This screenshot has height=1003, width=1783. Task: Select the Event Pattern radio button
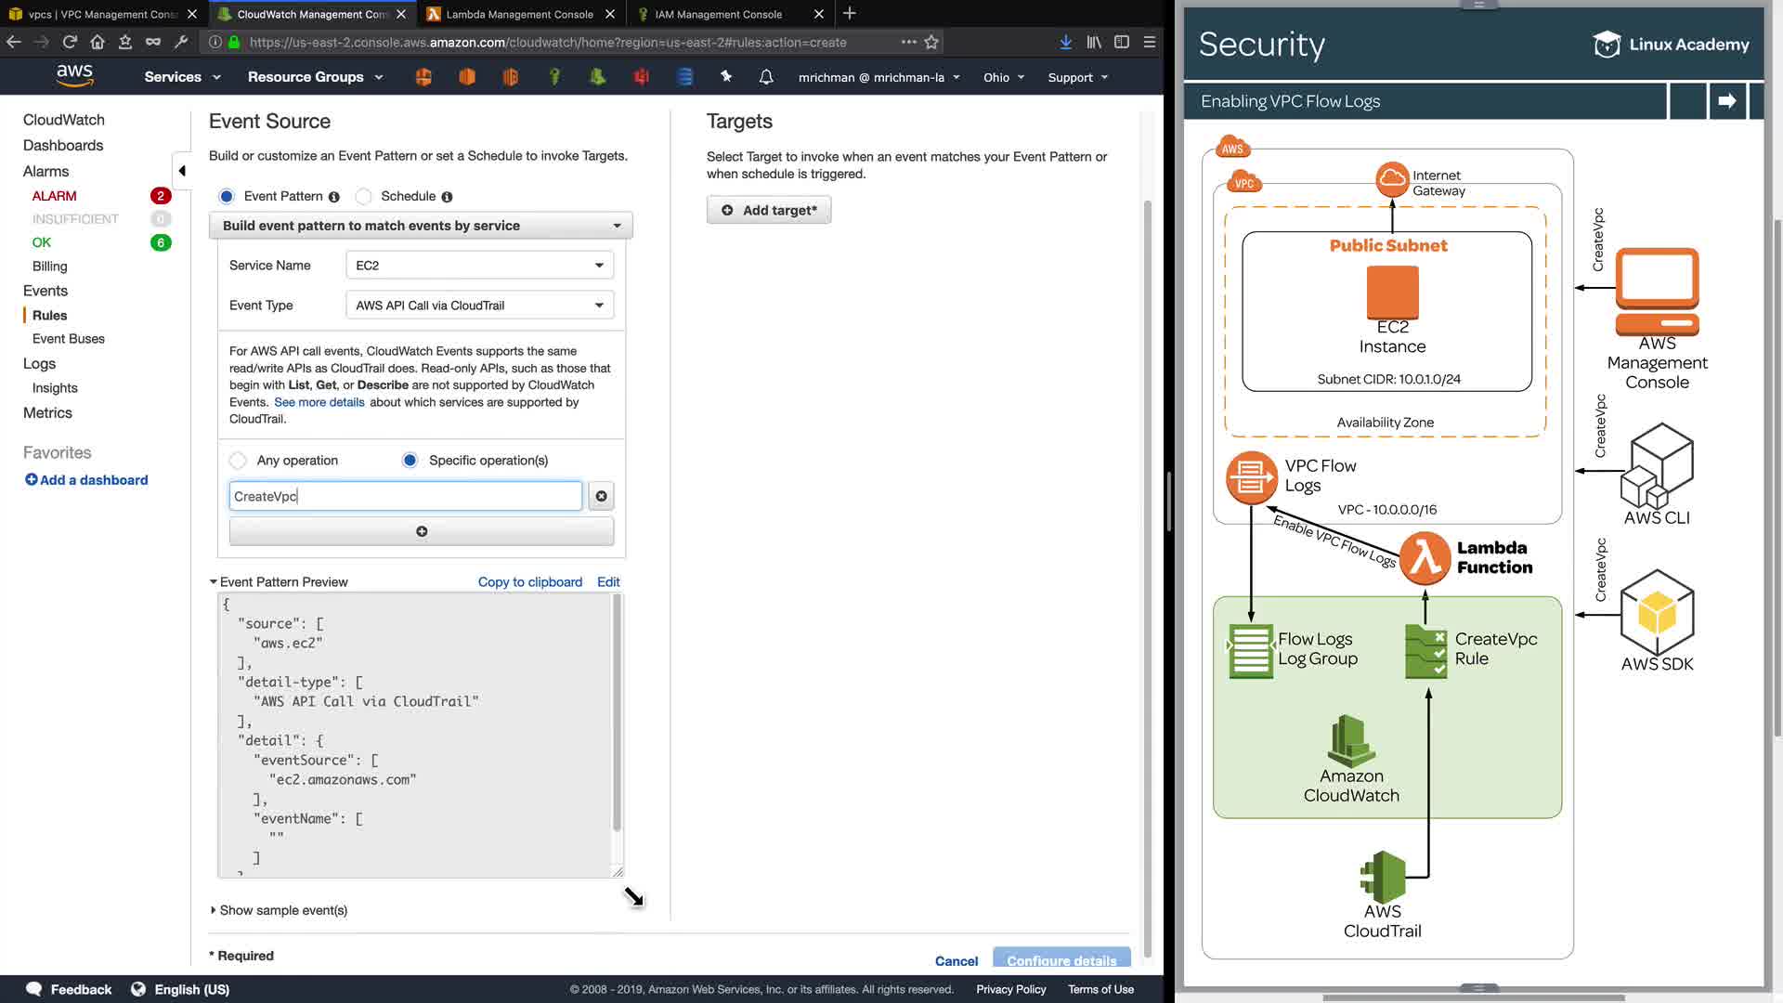227,197
